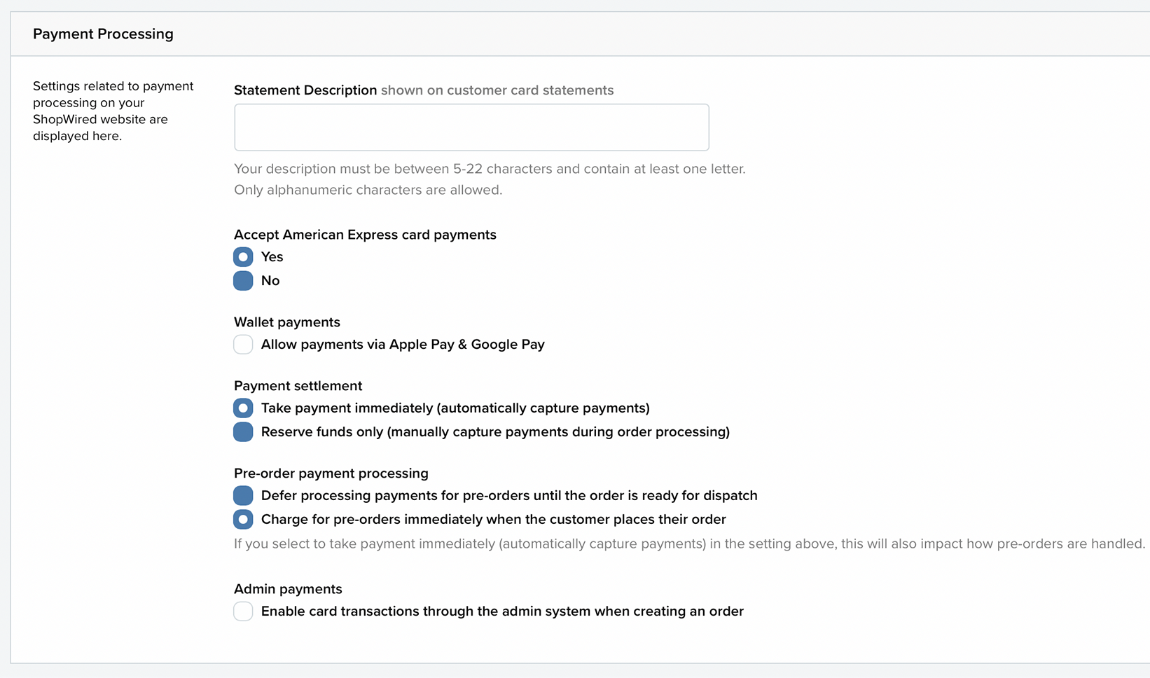Select the Charge for pre-orders immediately radio button
This screenshot has height=678, width=1150.
pos(243,520)
